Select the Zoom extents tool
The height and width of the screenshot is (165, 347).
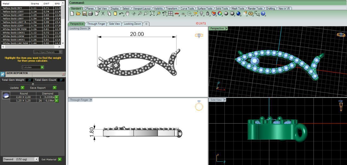coord(152,13)
